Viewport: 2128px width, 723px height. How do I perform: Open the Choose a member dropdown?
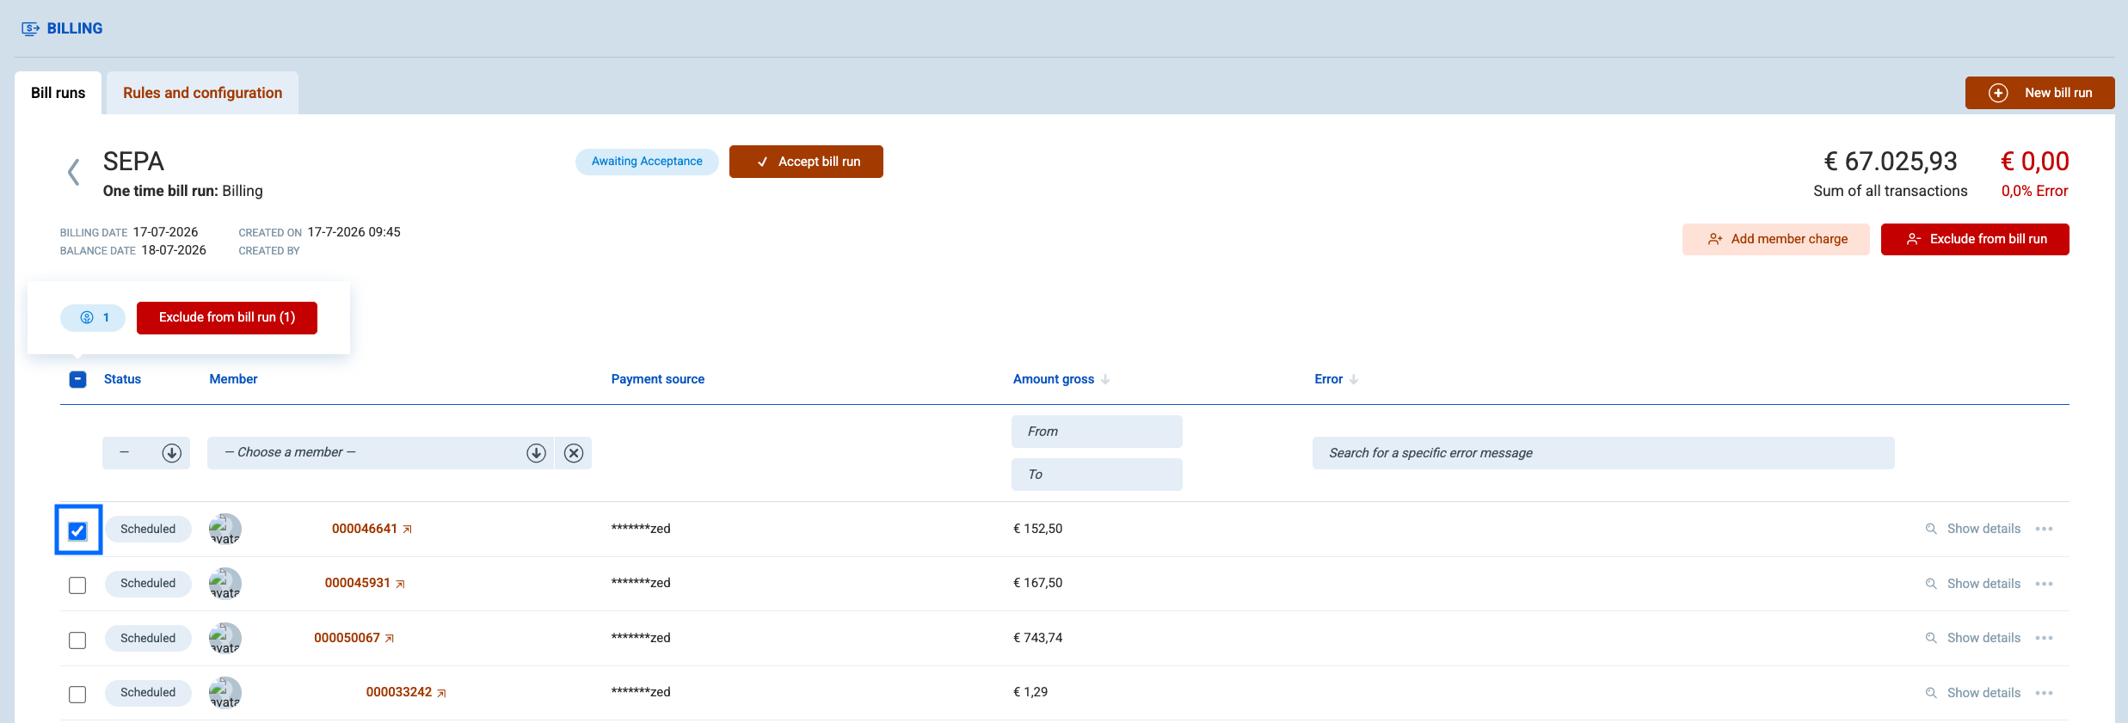[380, 453]
